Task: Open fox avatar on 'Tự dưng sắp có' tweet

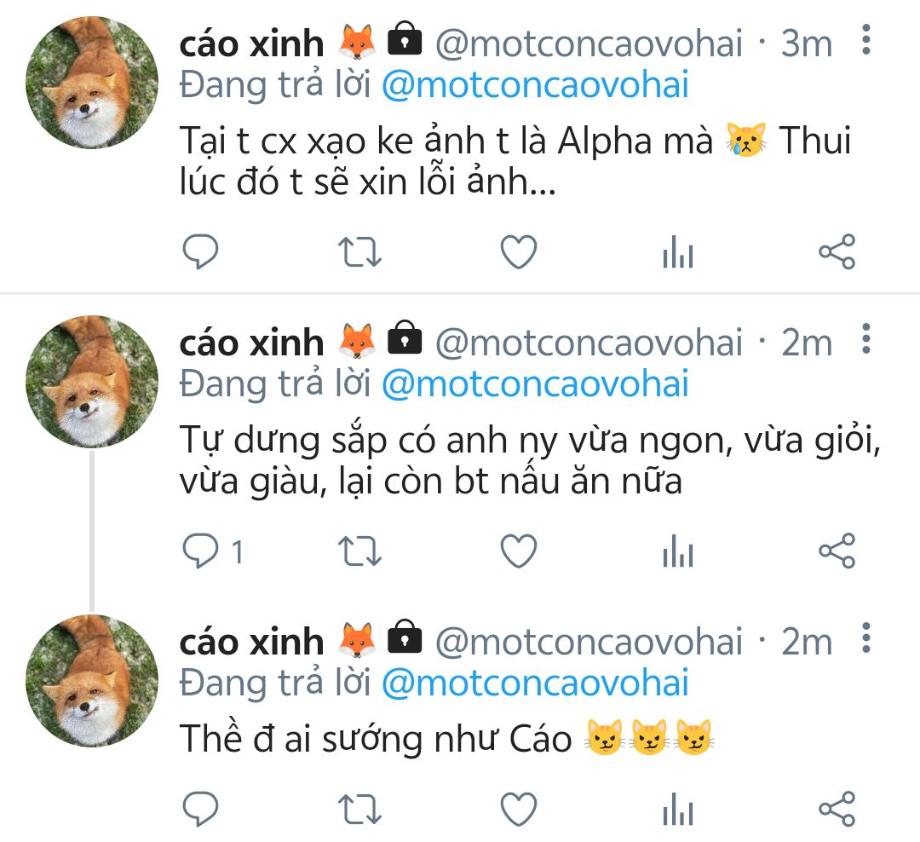Action: (x=92, y=382)
